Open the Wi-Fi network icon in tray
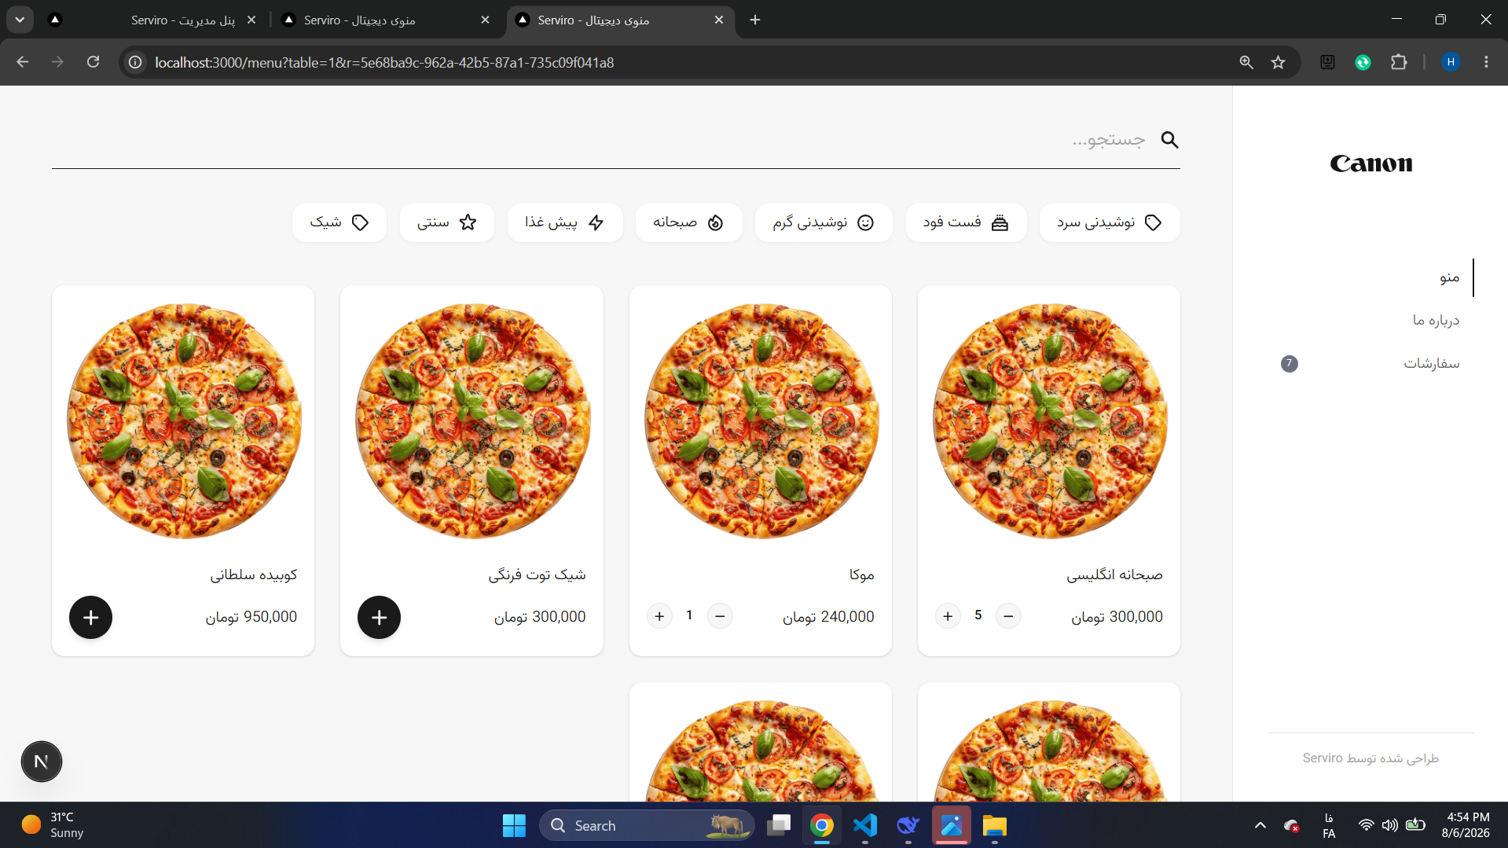The image size is (1508, 848). point(1367,825)
